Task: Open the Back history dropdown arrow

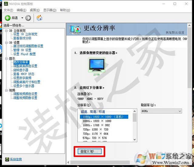Action: [x=22, y=18]
